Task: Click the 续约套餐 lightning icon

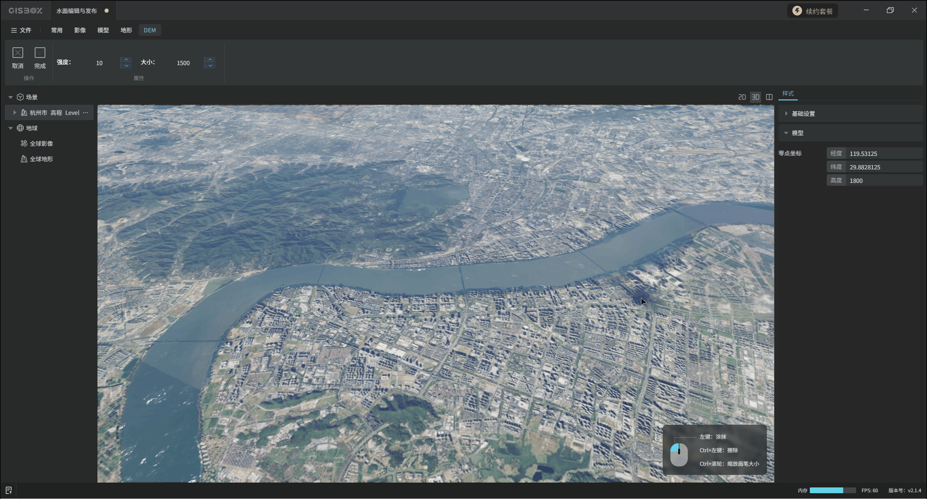Action: tap(797, 11)
